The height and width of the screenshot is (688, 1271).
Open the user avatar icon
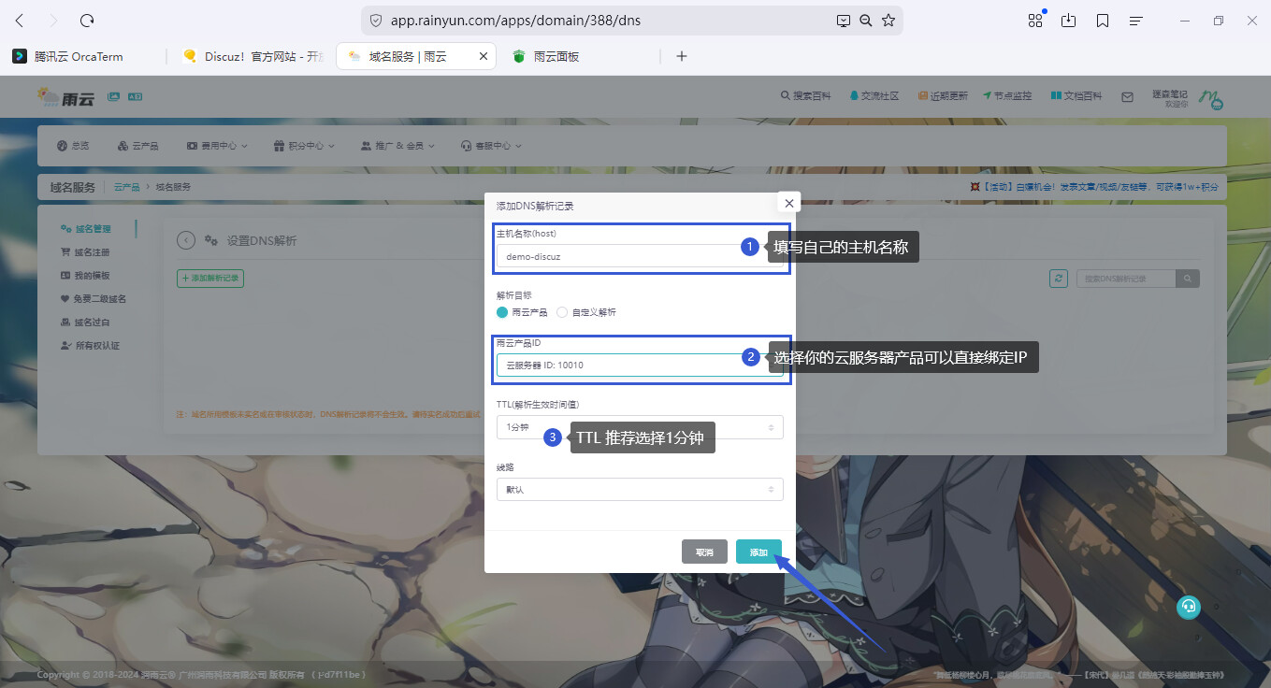tap(1211, 98)
